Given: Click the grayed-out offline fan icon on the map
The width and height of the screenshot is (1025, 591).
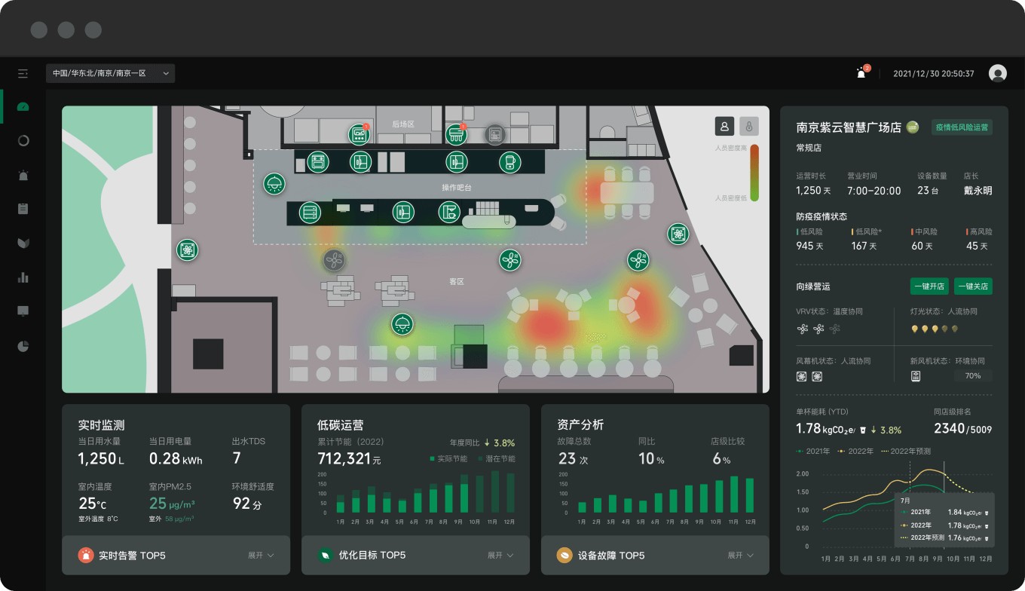Looking at the screenshot, I should [334, 261].
